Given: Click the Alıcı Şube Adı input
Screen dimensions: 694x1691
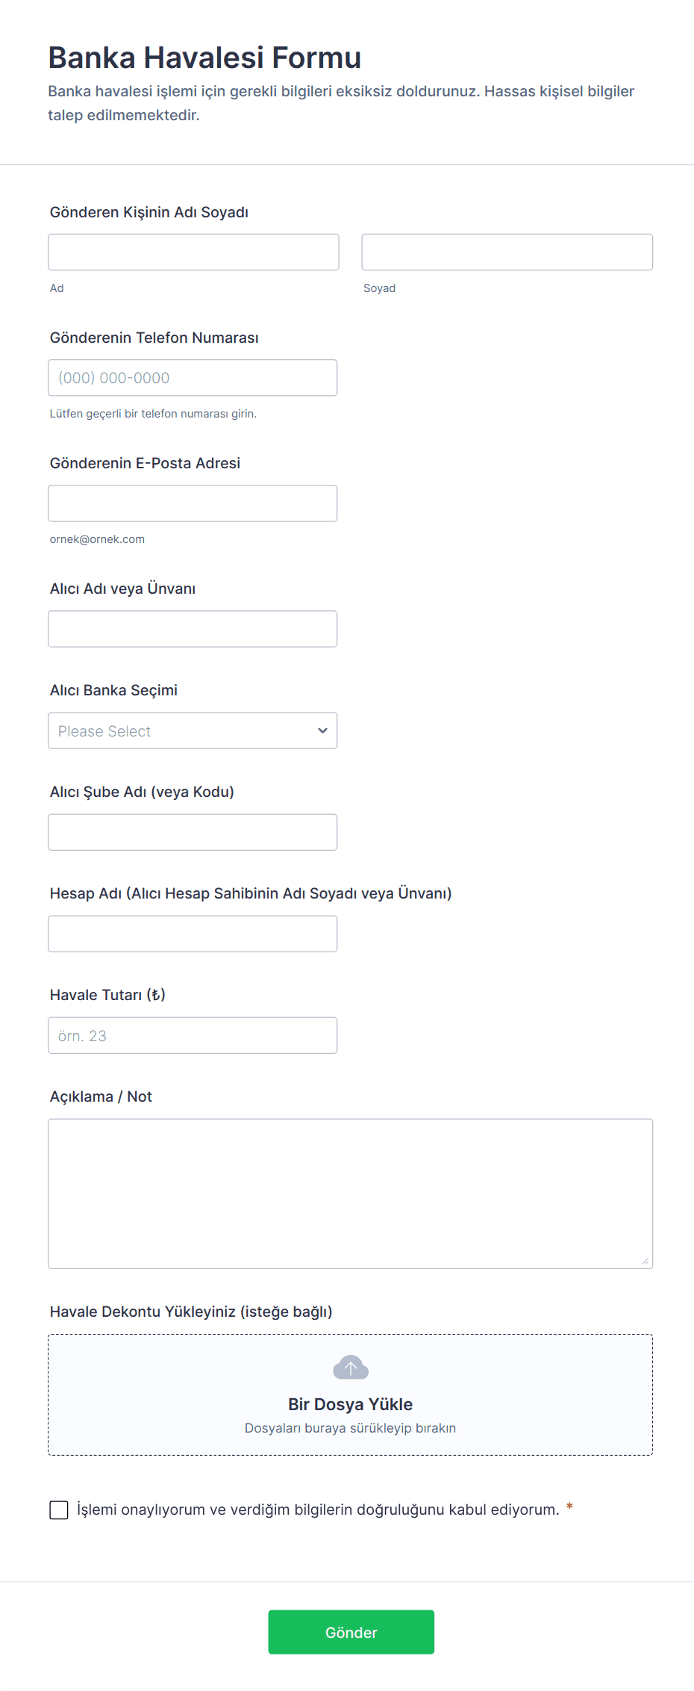Looking at the screenshot, I should (193, 832).
